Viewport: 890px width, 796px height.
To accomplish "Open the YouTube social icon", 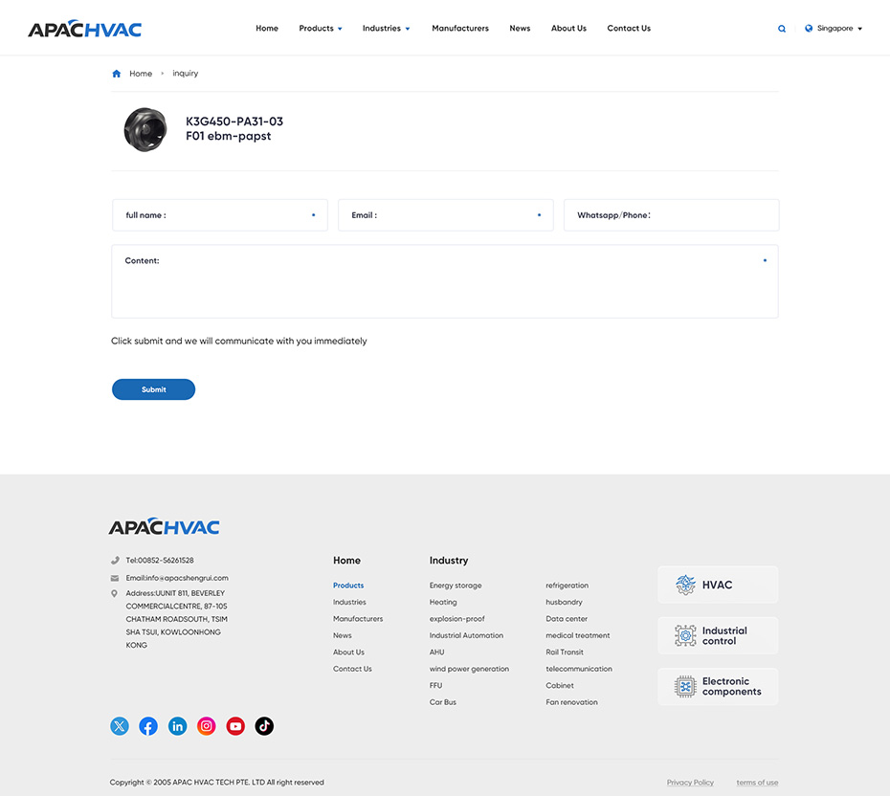I will [x=235, y=726].
